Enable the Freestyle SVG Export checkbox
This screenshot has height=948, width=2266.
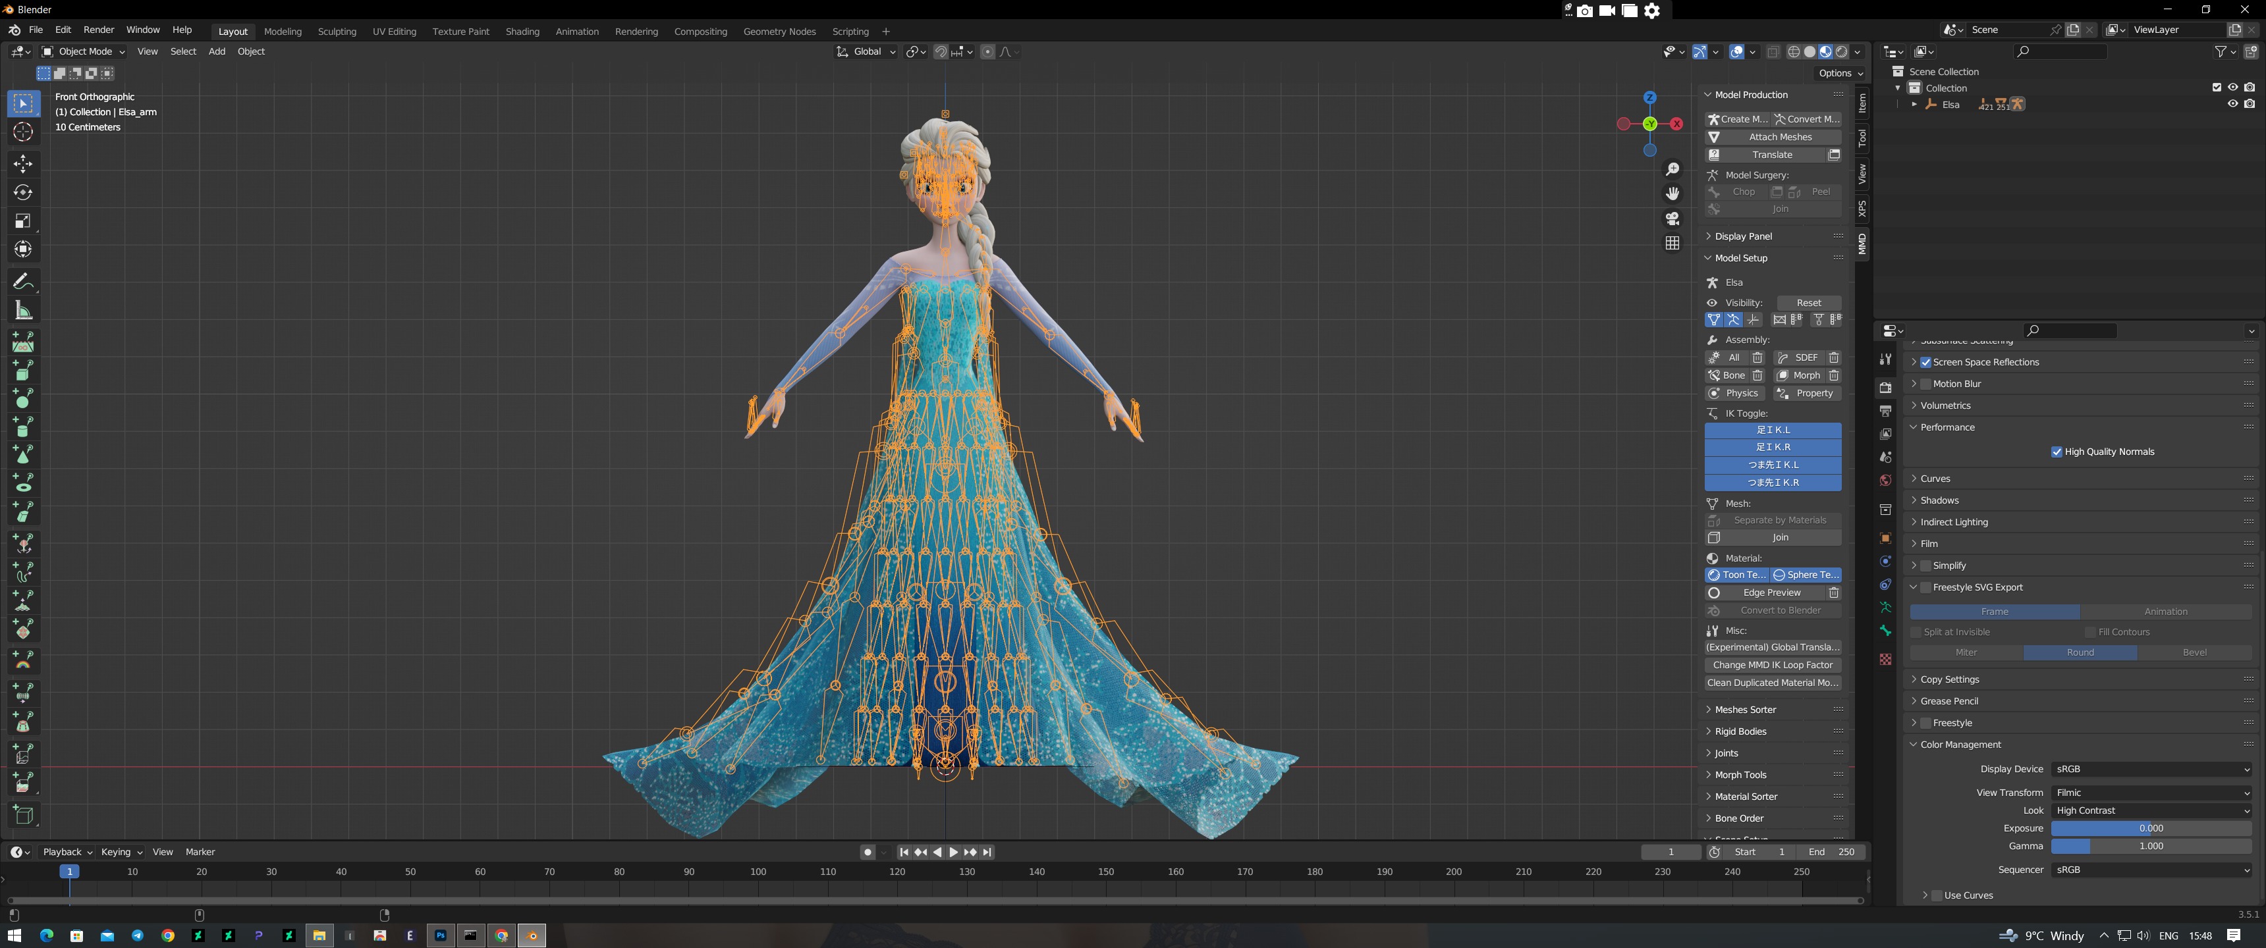pyautogui.click(x=1925, y=587)
